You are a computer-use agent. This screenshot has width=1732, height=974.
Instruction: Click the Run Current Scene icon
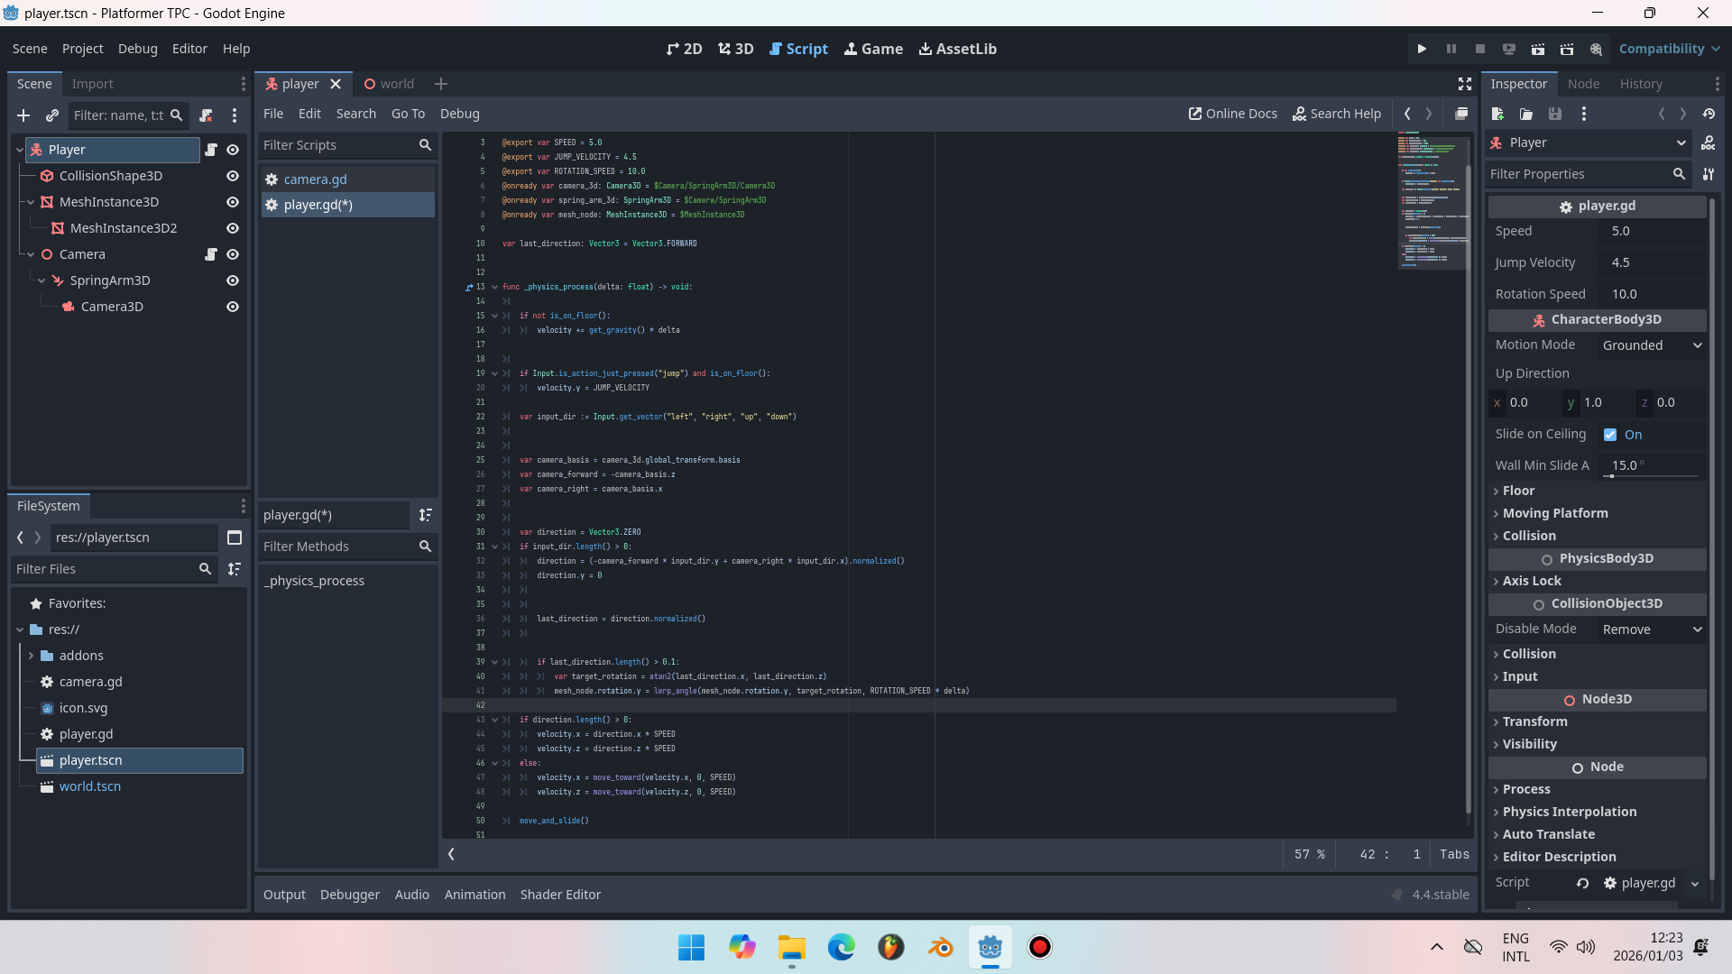coord(1537,49)
